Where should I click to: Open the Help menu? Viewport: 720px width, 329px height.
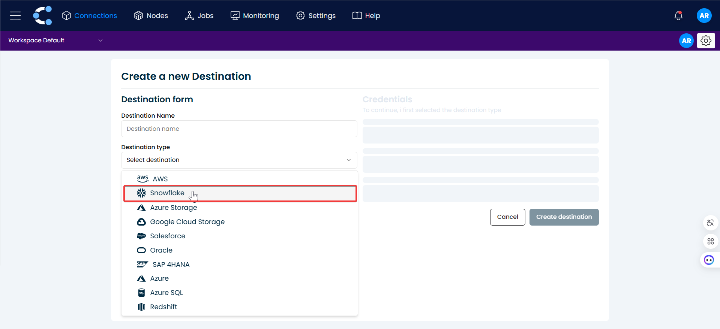pos(366,15)
